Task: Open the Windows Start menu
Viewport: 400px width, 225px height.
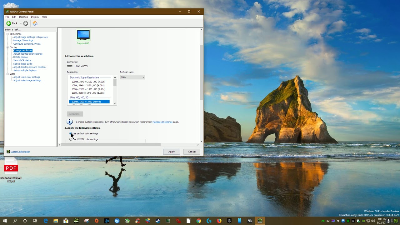Action: pyautogui.click(x=5, y=221)
